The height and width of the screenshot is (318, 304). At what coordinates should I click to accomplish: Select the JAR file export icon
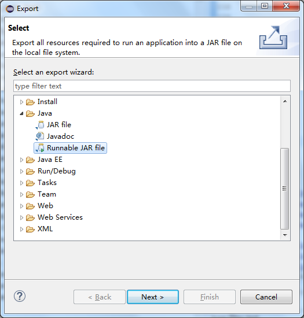pyautogui.click(x=40, y=125)
